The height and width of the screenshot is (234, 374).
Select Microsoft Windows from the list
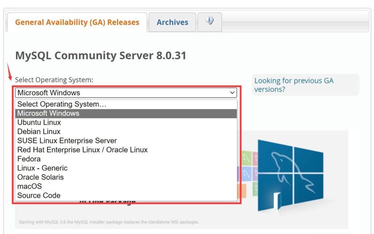(49, 113)
